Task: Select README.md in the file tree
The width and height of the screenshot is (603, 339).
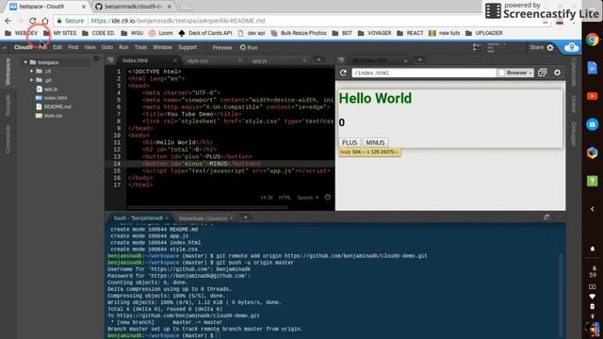Action: coord(57,106)
